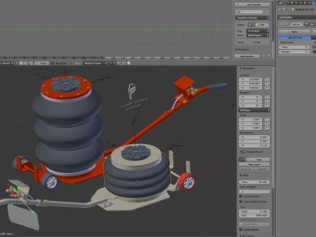The image size is (316, 237).
Task: Open the Transform Channel variable type dropdown
Action: [x=252, y=18]
